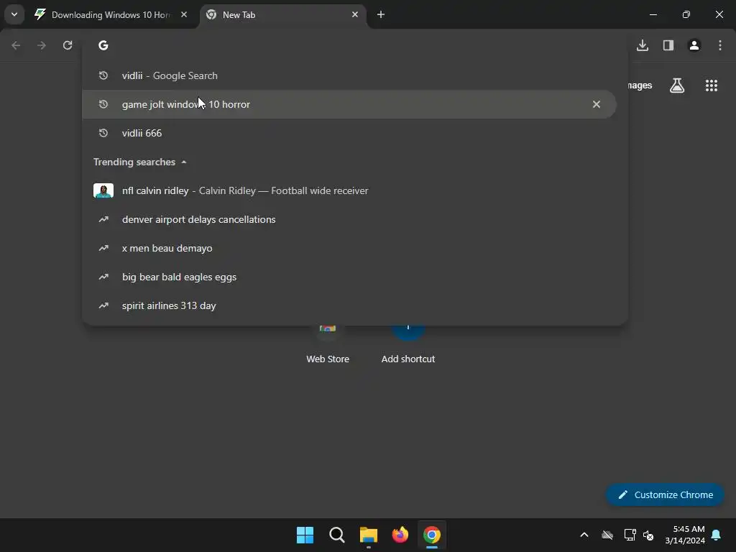
Task: Choose spirit airlines 313 day search
Action: click(349, 305)
